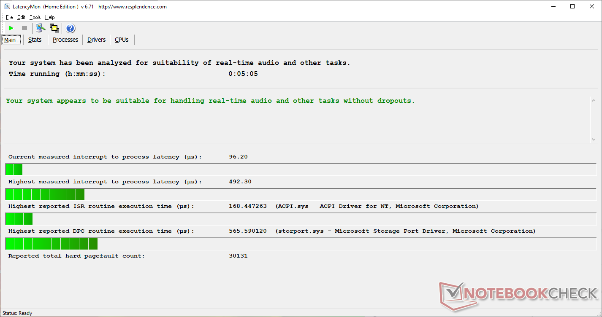The width and height of the screenshot is (602, 317).
Task: Click the highest DPC execution time bar
Action: point(51,244)
